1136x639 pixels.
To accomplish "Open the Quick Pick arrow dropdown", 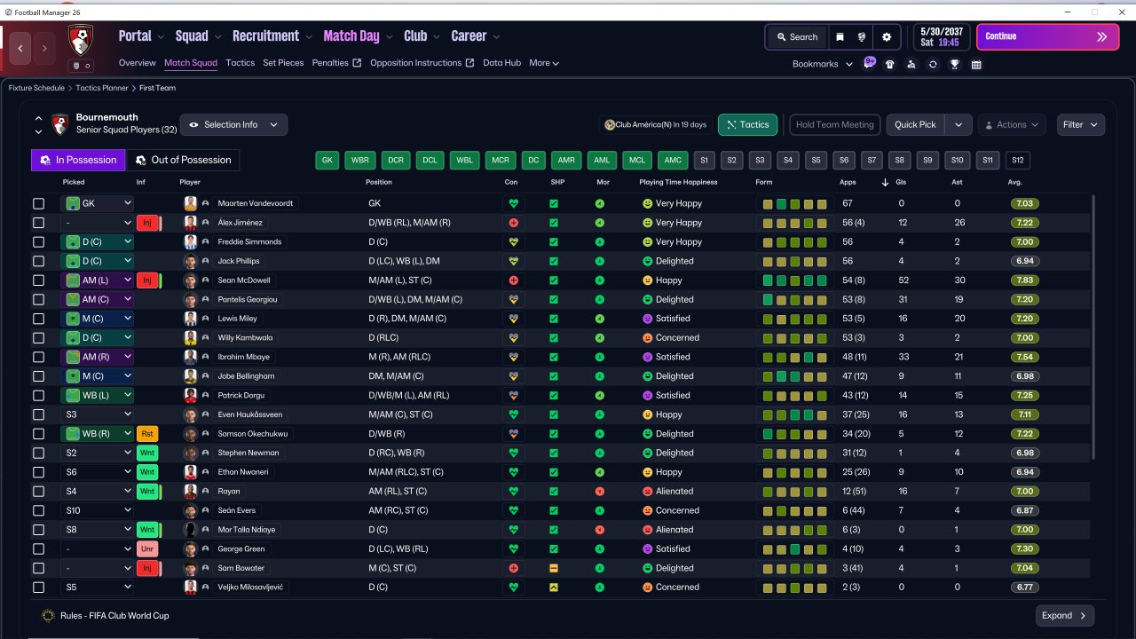I will (x=958, y=125).
